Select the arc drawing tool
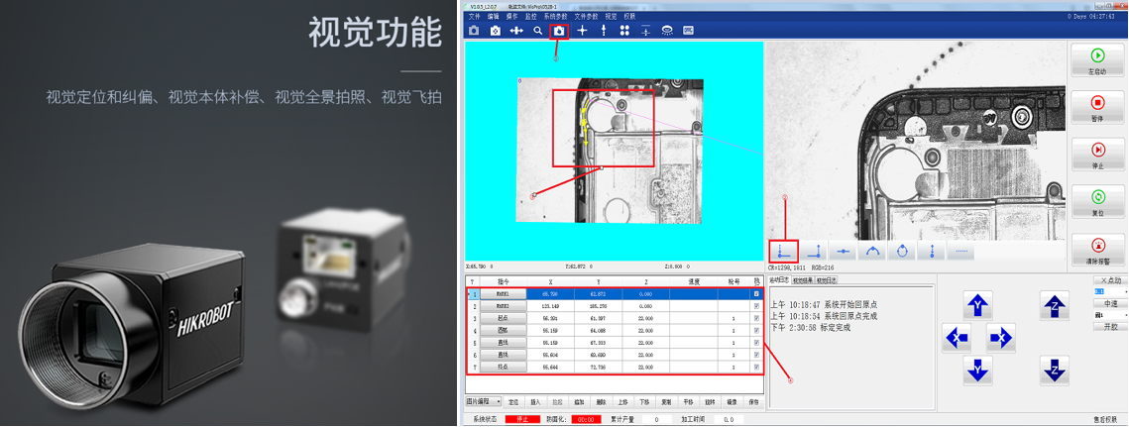1129x427 pixels. (x=872, y=252)
